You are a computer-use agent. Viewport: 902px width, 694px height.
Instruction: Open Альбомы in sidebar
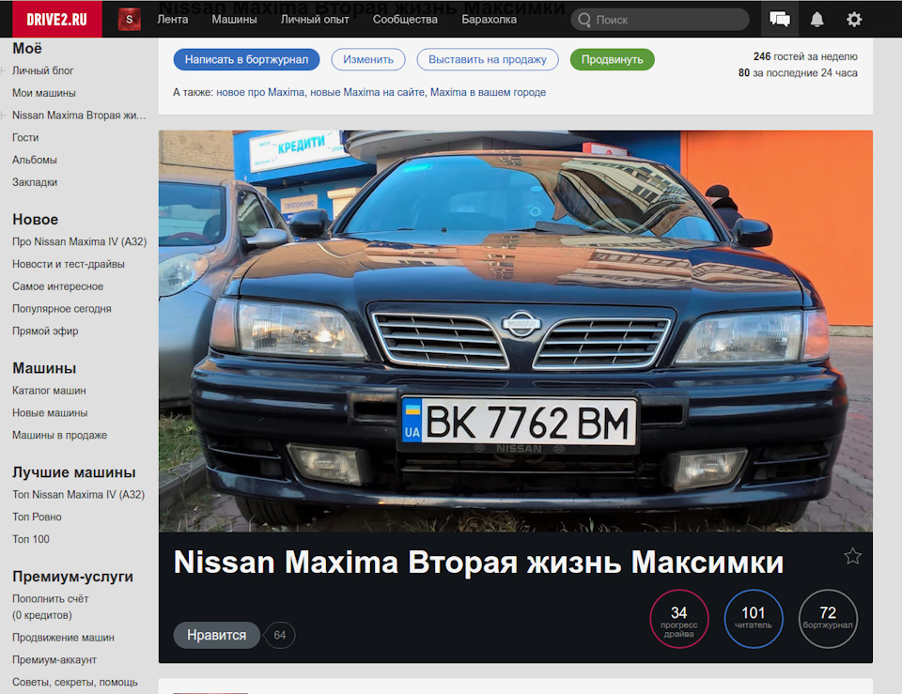(x=35, y=161)
